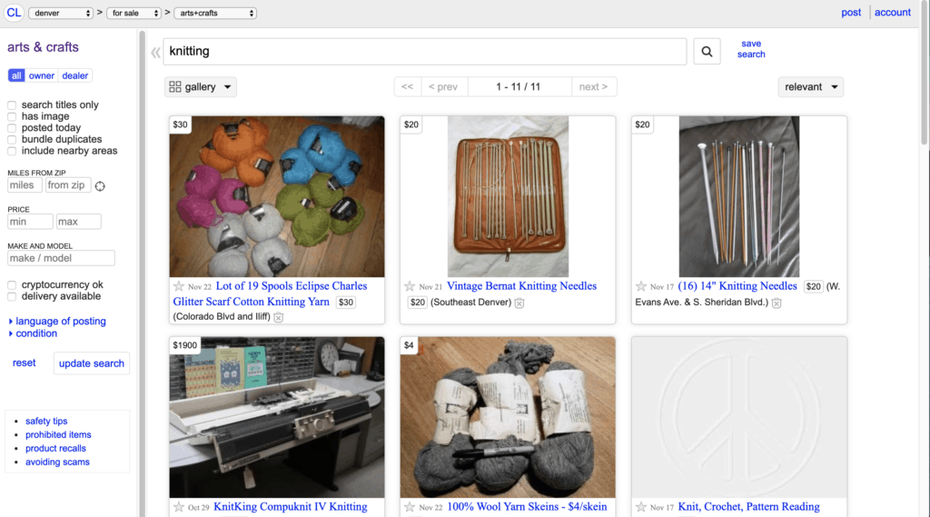Open avoiding scams link
The image size is (930, 517).
(x=57, y=462)
